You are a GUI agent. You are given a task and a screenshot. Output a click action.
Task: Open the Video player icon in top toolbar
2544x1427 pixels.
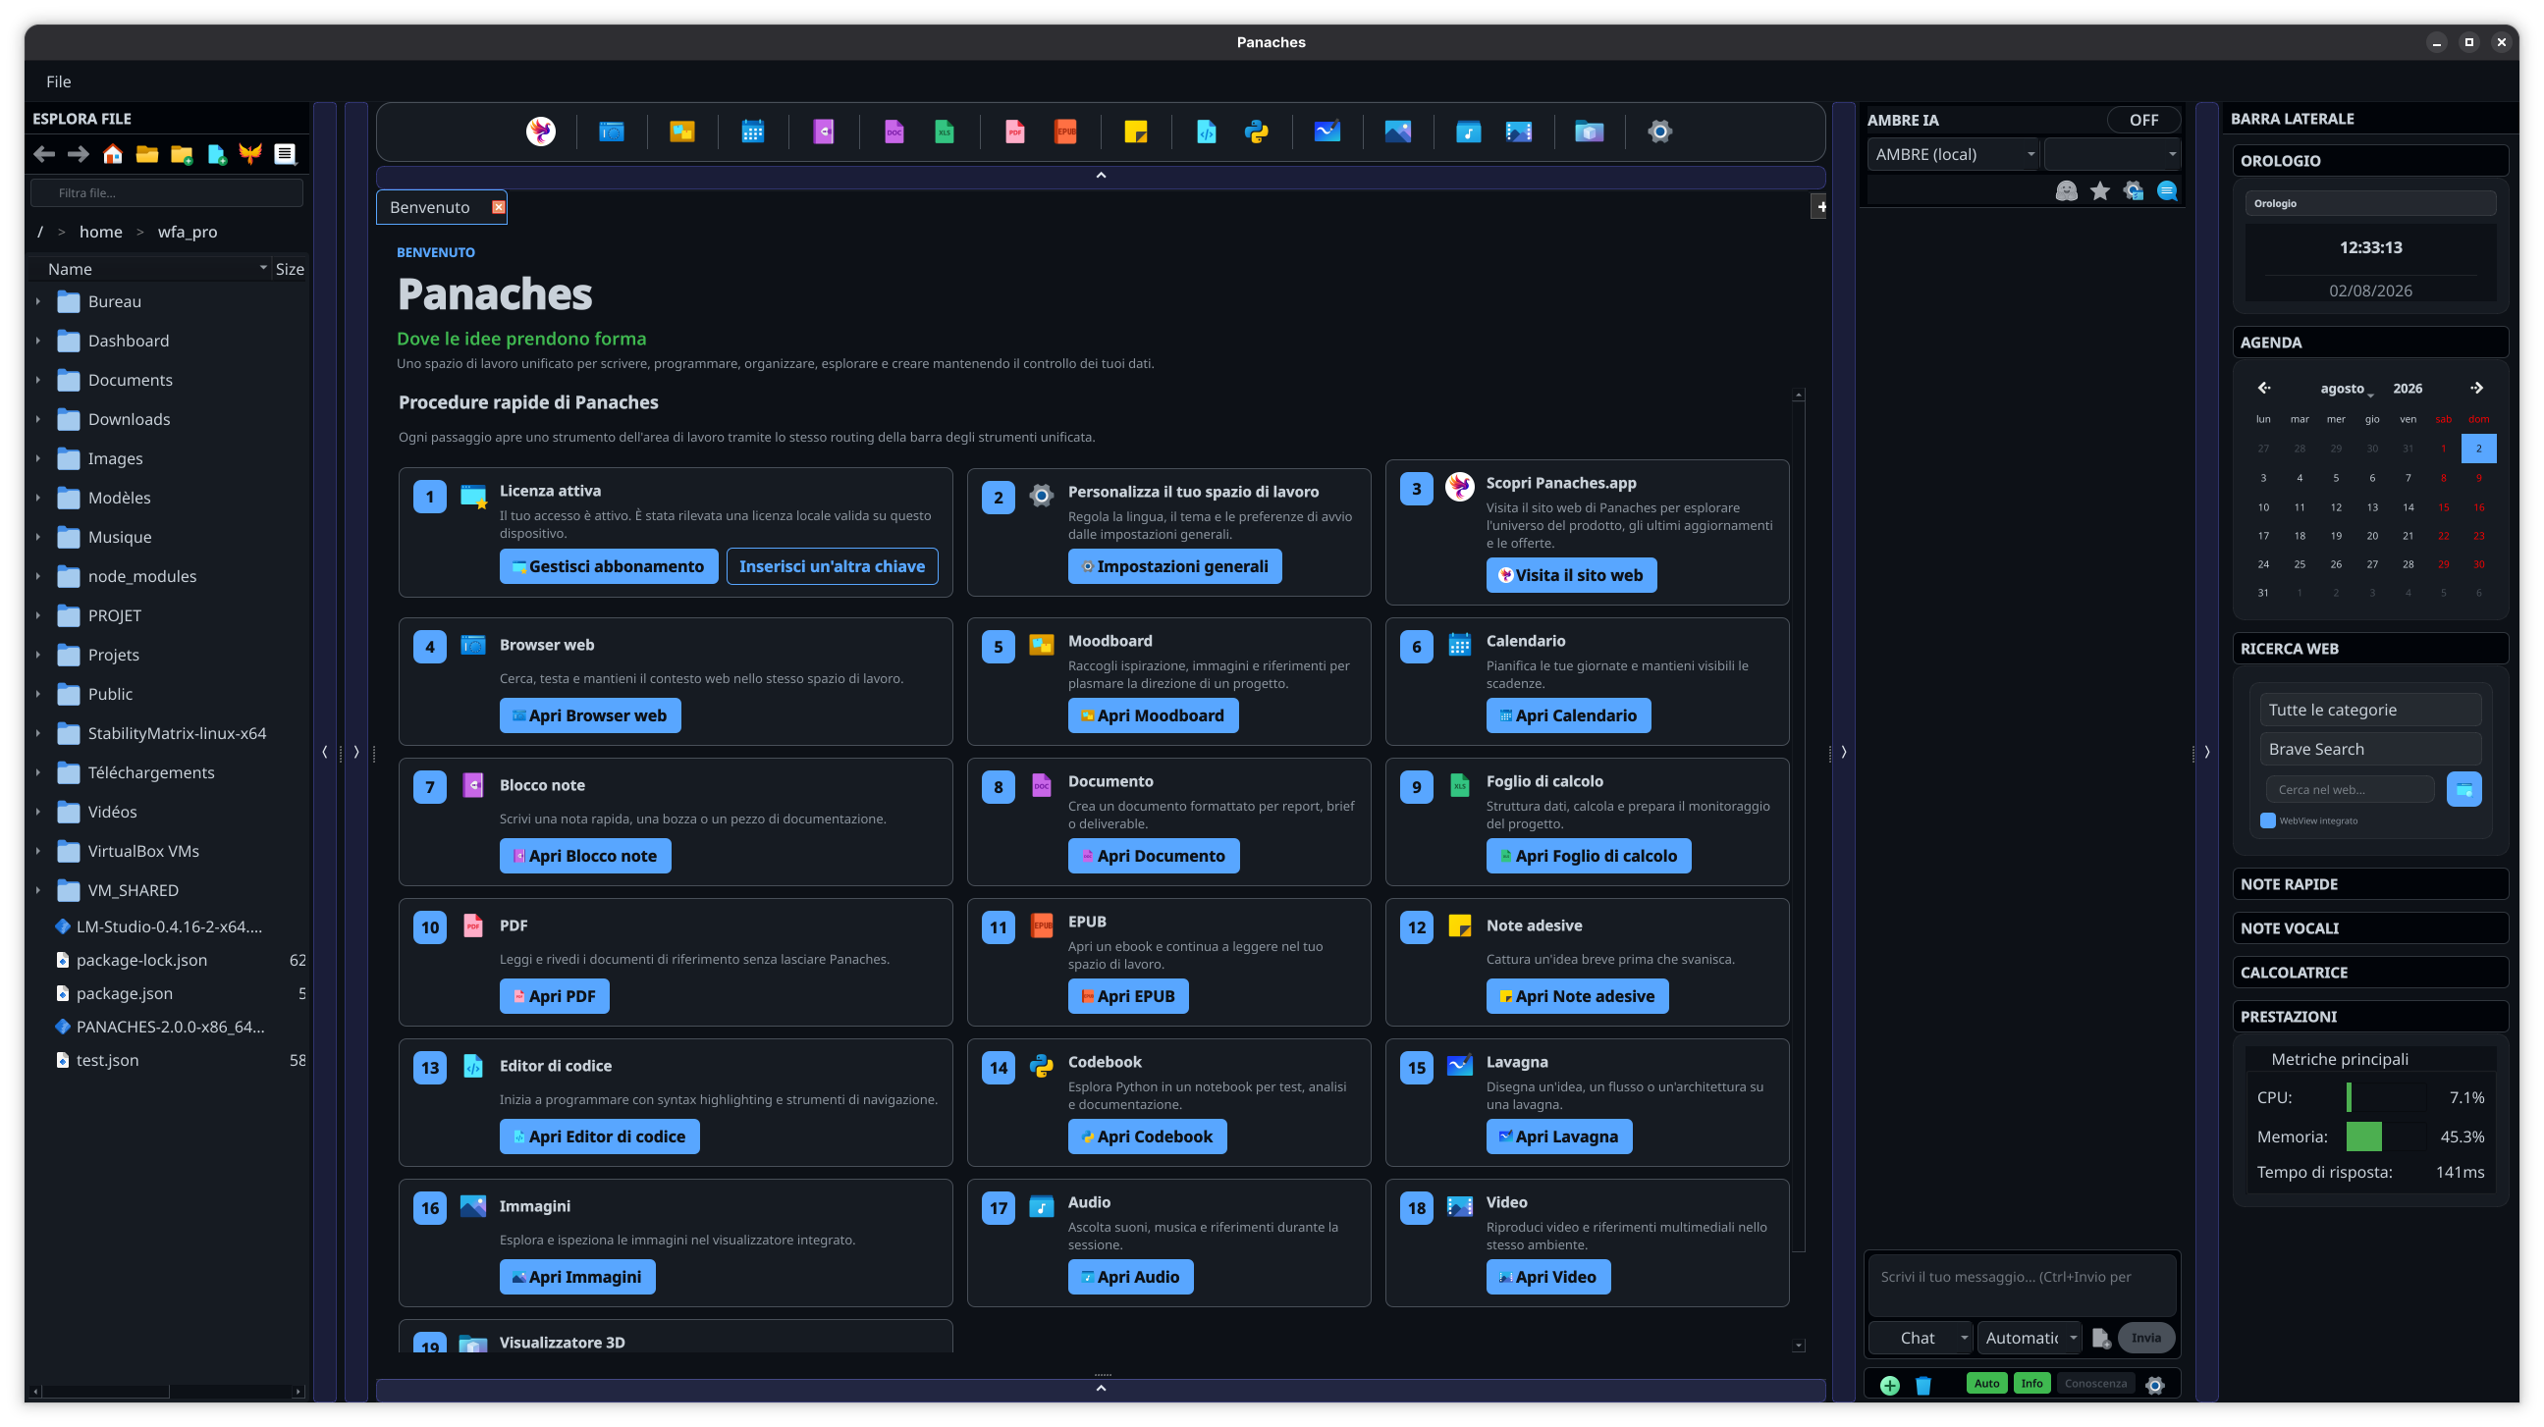point(1519,132)
